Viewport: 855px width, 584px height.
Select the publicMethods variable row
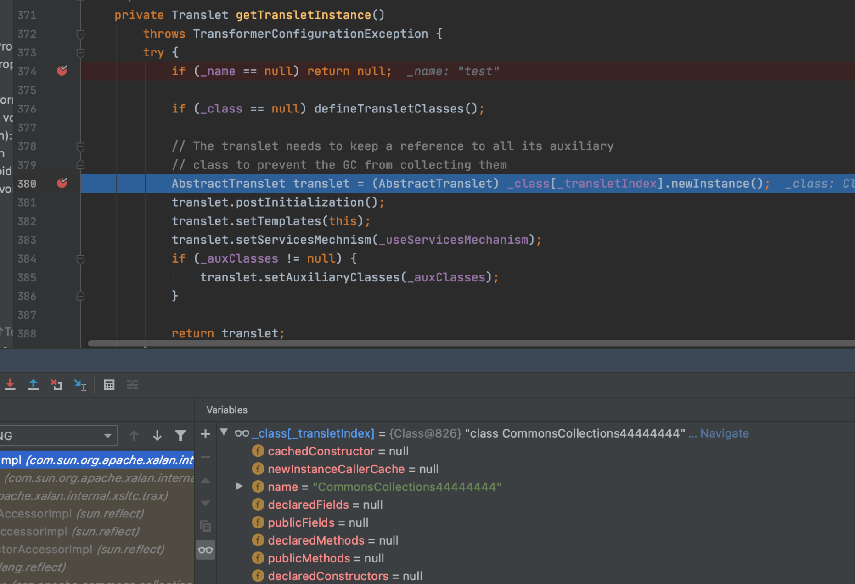point(535,558)
